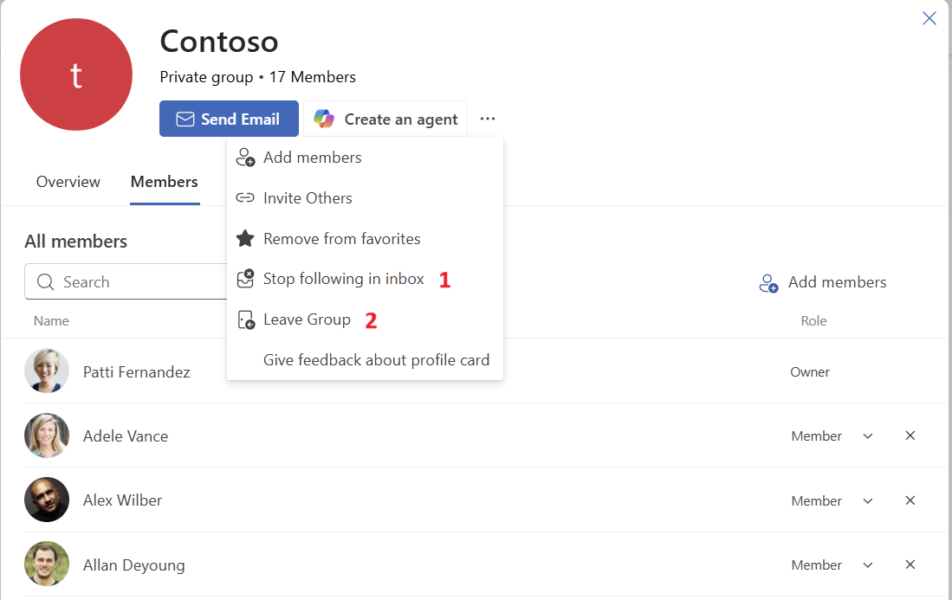Viewport: 952px width, 600px height.
Task: Click Allan Deyoung's profile photo
Action: tap(47, 565)
